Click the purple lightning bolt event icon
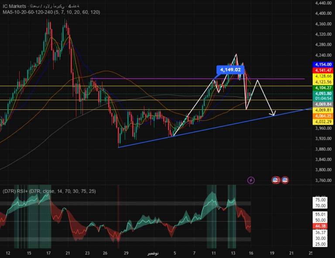 [251, 180]
